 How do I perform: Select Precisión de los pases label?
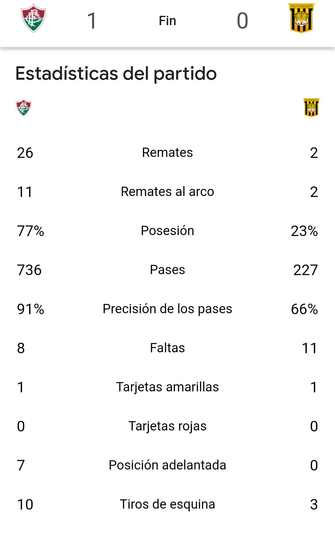167,309
